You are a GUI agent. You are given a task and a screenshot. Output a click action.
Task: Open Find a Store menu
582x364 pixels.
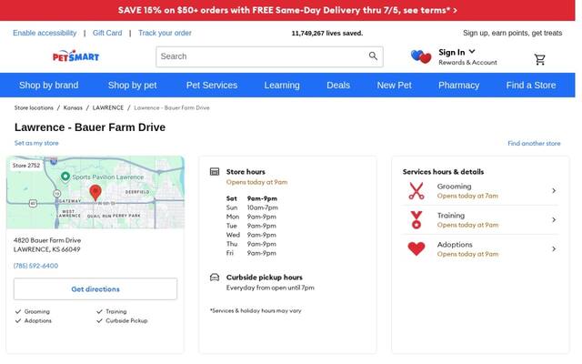pos(531,85)
